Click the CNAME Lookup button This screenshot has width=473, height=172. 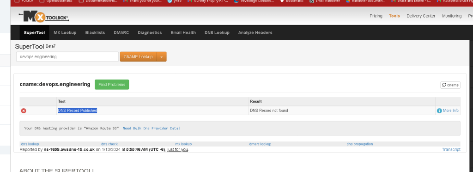[138, 57]
